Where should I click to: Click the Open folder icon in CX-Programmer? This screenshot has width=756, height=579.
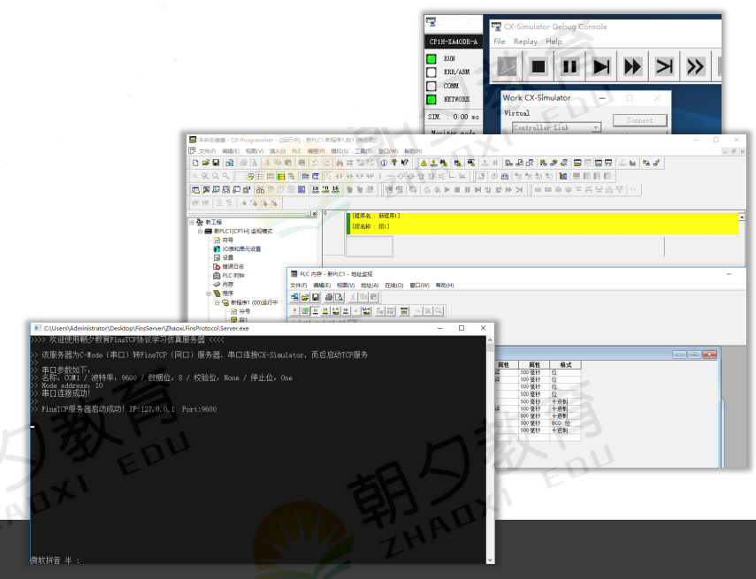(x=206, y=163)
